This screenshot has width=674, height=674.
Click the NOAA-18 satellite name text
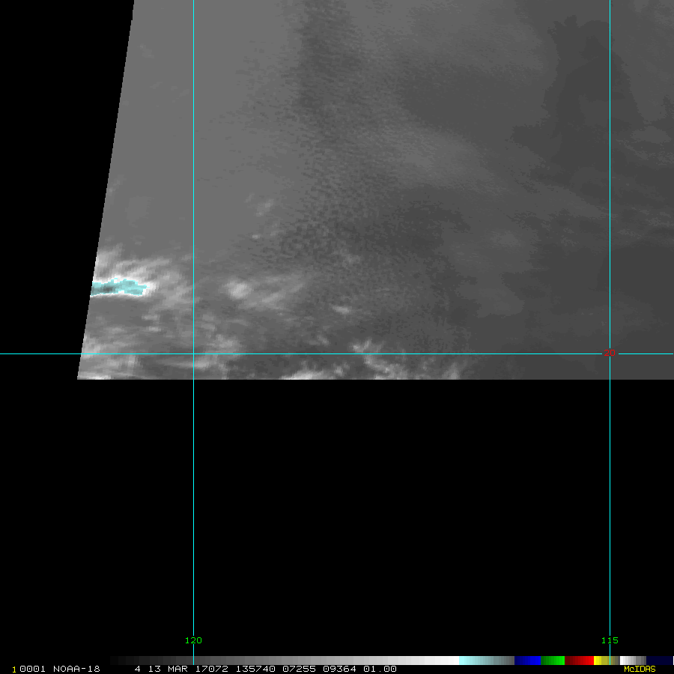77,669
